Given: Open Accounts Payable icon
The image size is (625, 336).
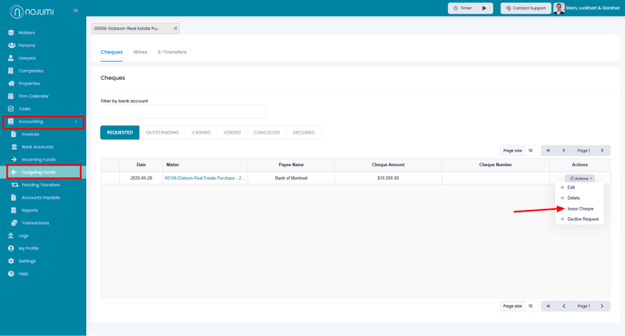Looking at the screenshot, I should pyautogui.click(x=14, y=198).
